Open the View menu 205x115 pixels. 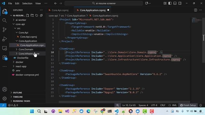coord(38,4)
